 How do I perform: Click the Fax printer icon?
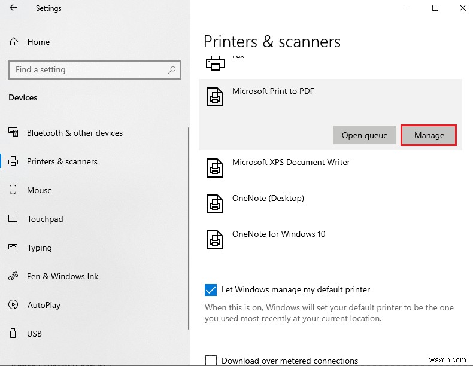pyautogui.click(x=215, y=63)
